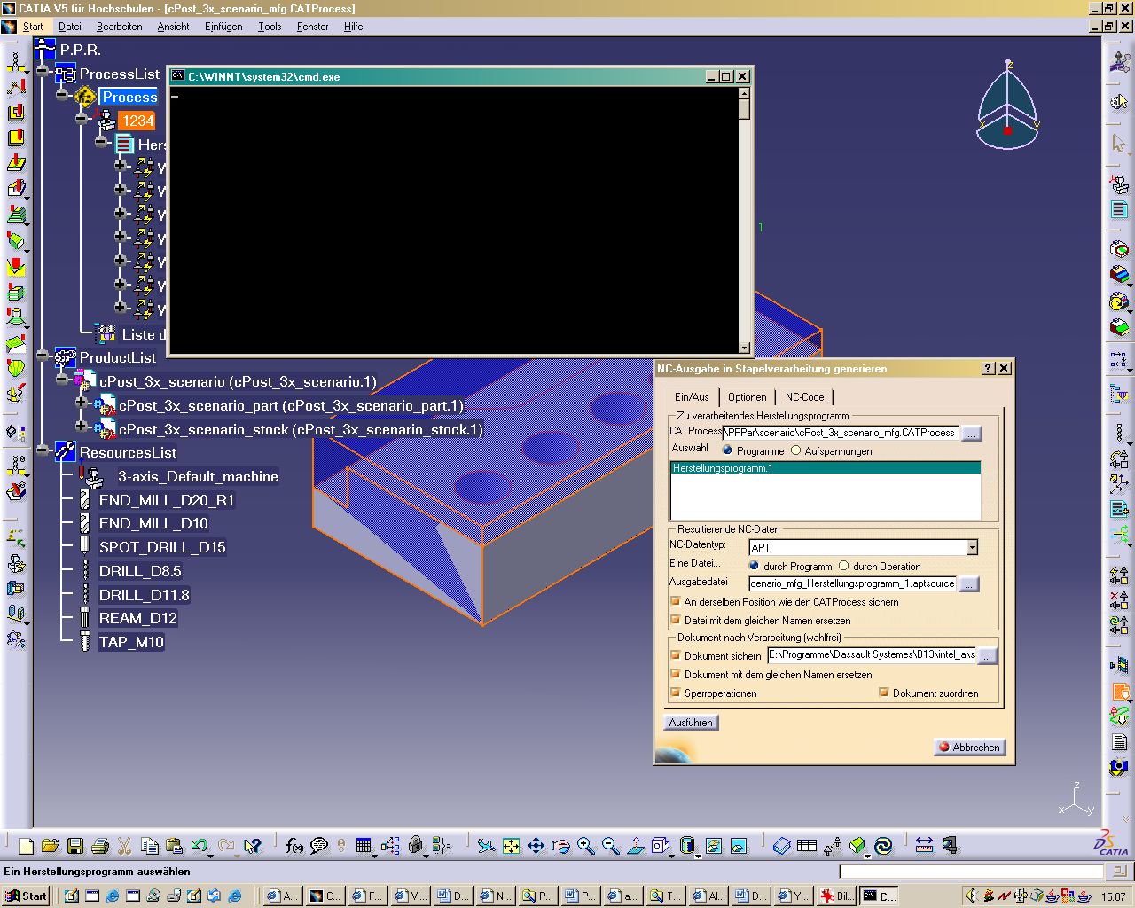Enable the Dokument sichern checkbox
Viewport: 1135px width, 908px height.
click(676, 655)
